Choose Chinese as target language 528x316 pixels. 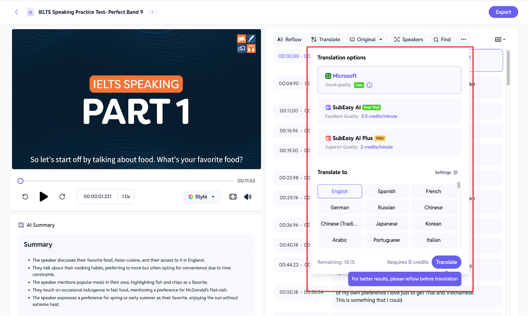click(x=433, y=208)
